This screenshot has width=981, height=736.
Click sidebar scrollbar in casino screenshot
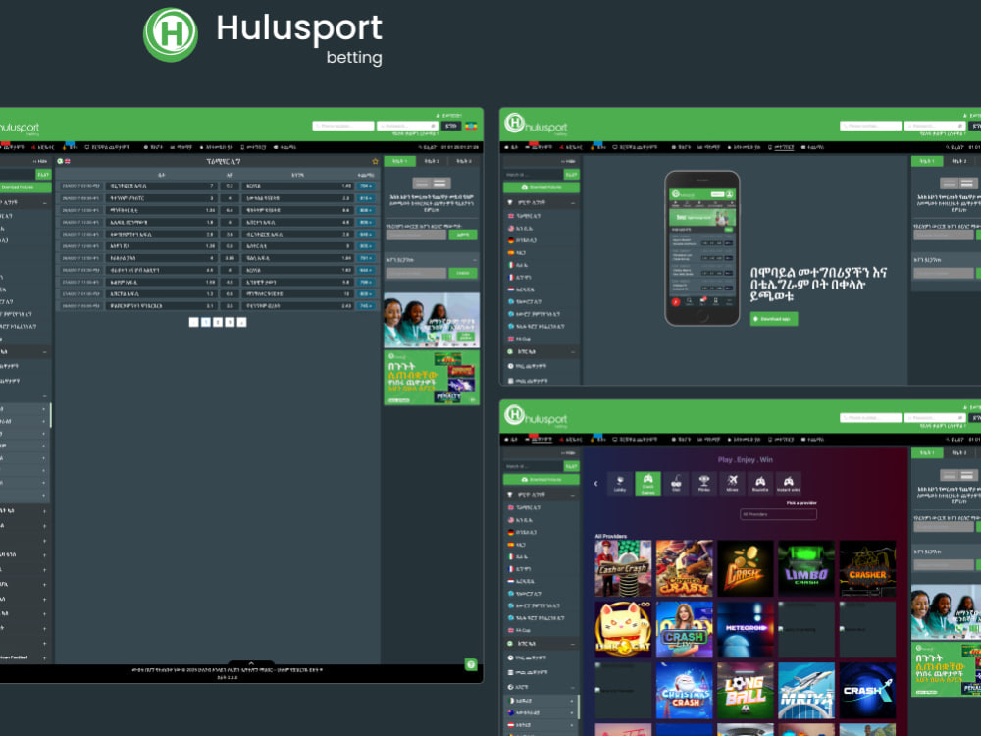[579, 707]
